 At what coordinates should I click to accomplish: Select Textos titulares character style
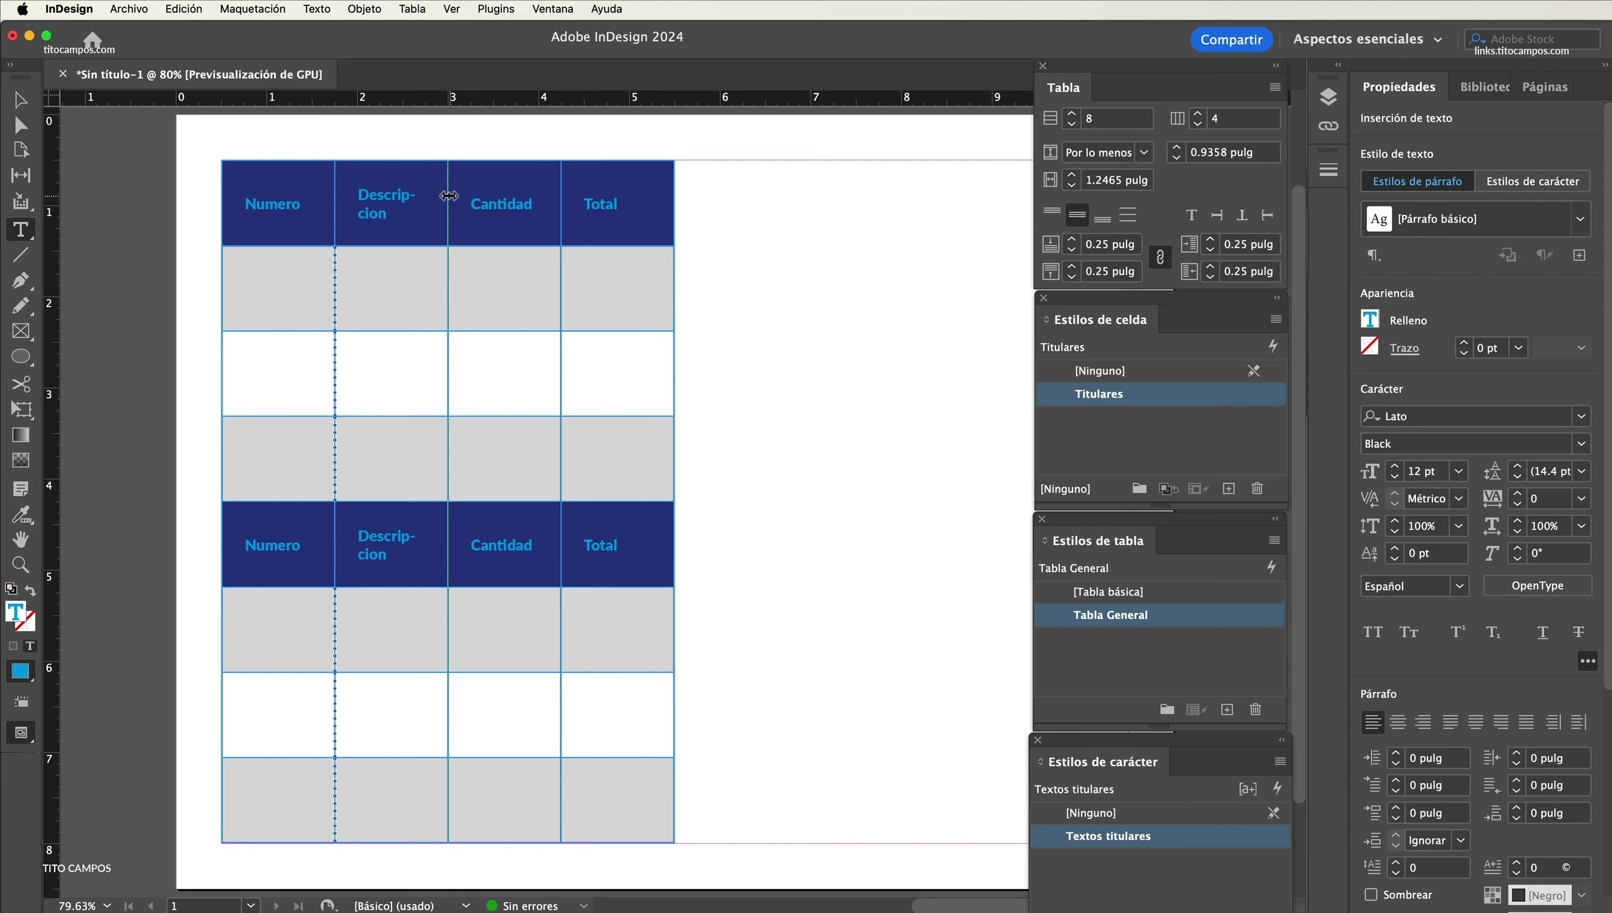point(1160,836)
